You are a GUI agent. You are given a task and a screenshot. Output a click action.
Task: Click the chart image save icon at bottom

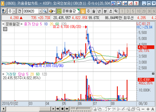pyautogui.click(x=133, y=109)
